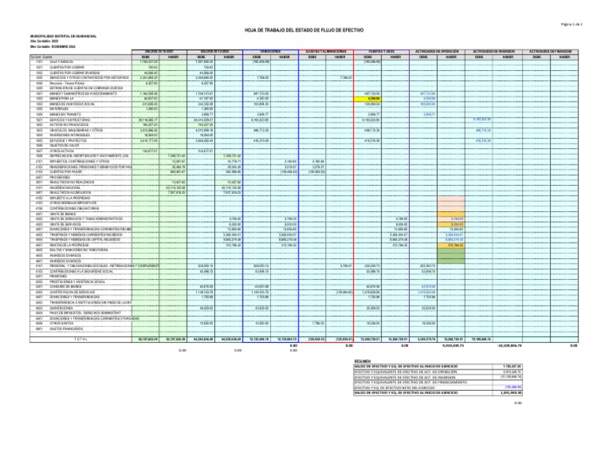Click the 'HACIENDA NACIONAL' row label
605x468 pixels.
65,188
